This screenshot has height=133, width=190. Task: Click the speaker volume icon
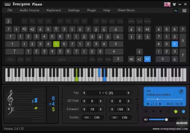click(x=145, y=120)
